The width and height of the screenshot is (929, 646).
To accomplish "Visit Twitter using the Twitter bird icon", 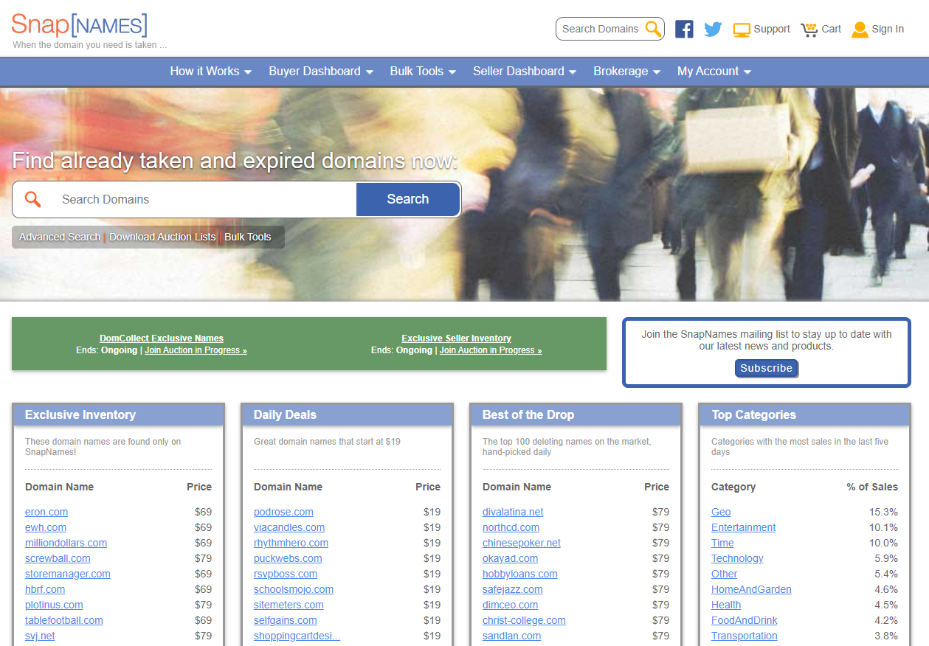I will [x=712, y=29].
